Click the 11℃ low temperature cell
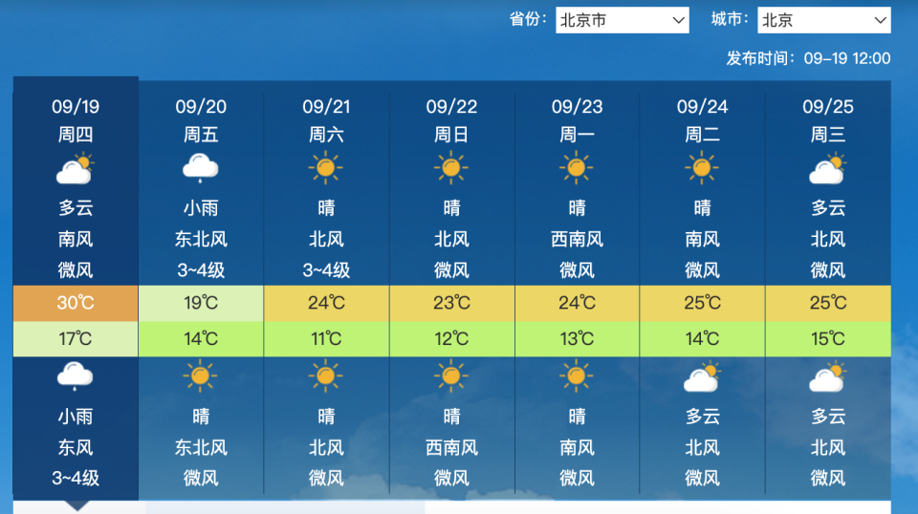Image resolution: width=918 pixels, height=514 pixels. 326,338
